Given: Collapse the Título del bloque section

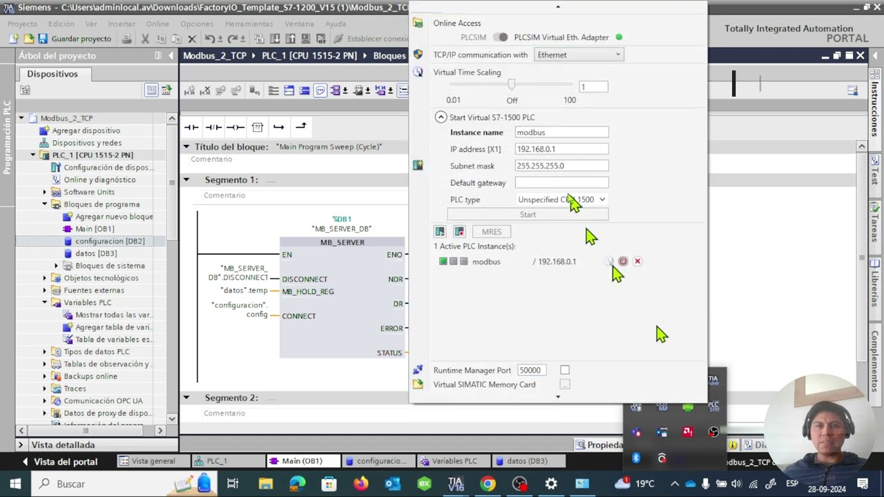Looking at the screenshot, I should pyautogui.click(x=186, y=146).
